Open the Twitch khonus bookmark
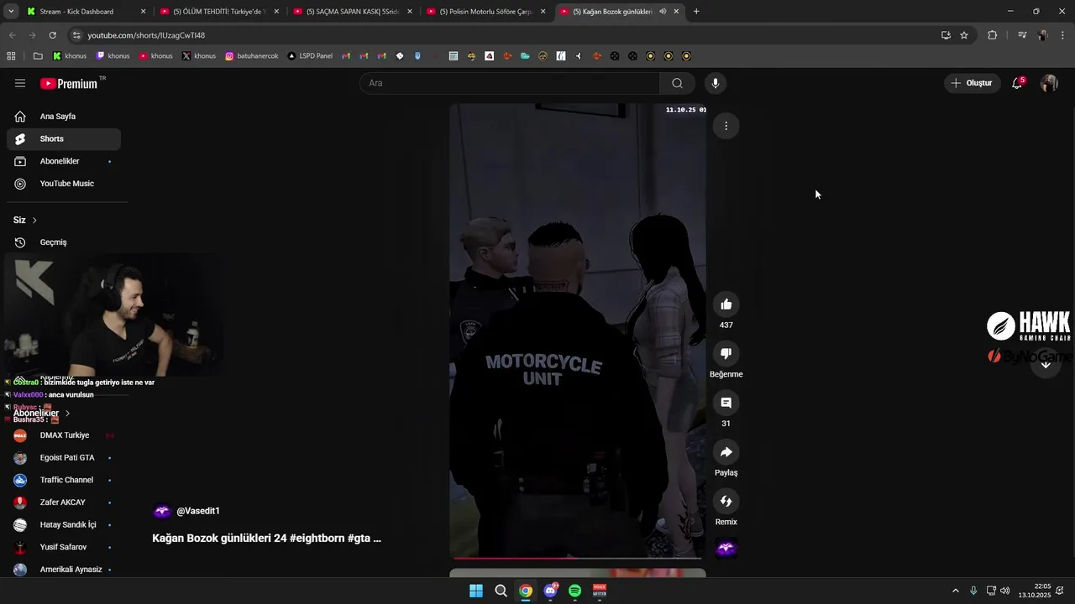Image resolution: width=1075 pixels, height=604 pixels. (113, 56)
